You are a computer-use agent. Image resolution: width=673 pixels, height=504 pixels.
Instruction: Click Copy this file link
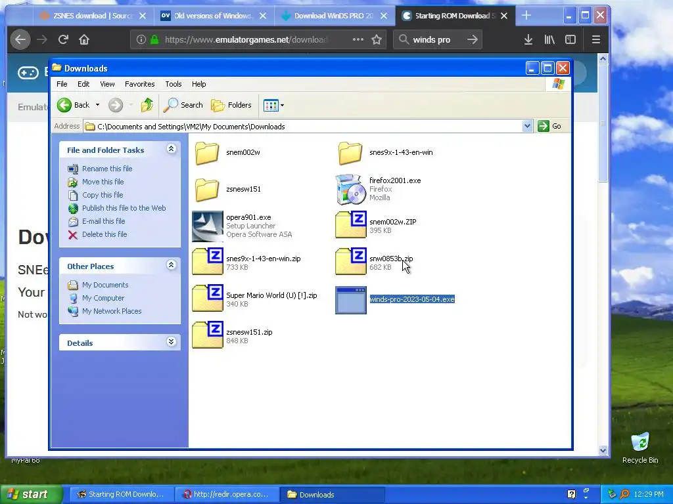tap(102, 195)
